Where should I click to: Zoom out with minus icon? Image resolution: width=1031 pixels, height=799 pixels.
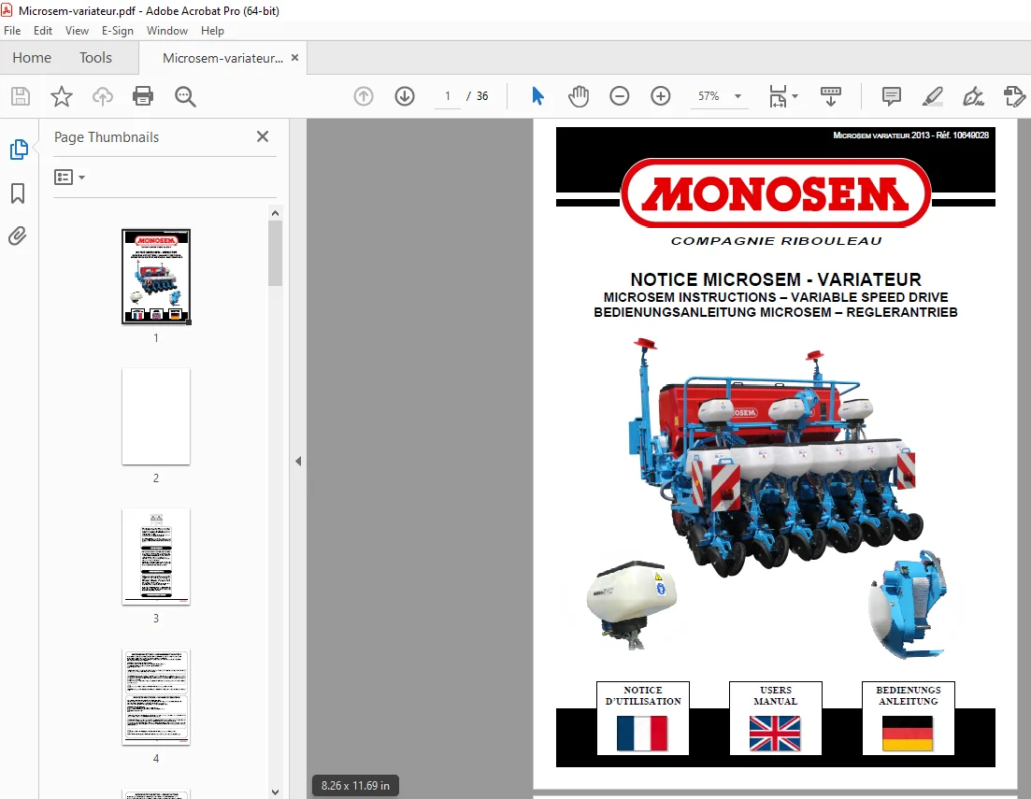pos(620,96)
